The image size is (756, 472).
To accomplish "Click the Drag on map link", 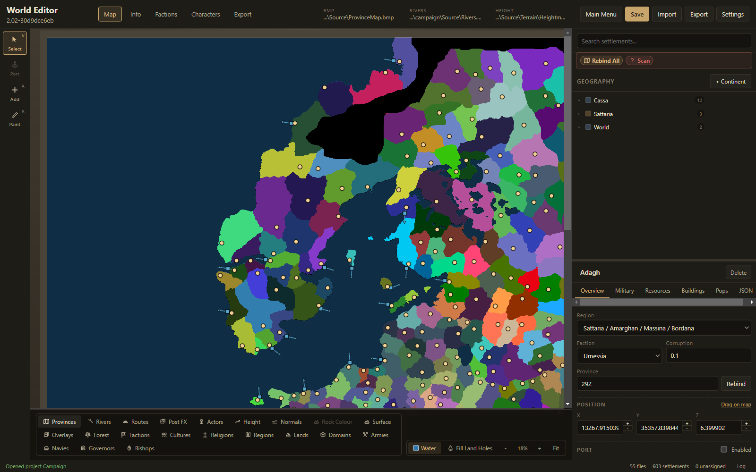I will coord(736,405).
